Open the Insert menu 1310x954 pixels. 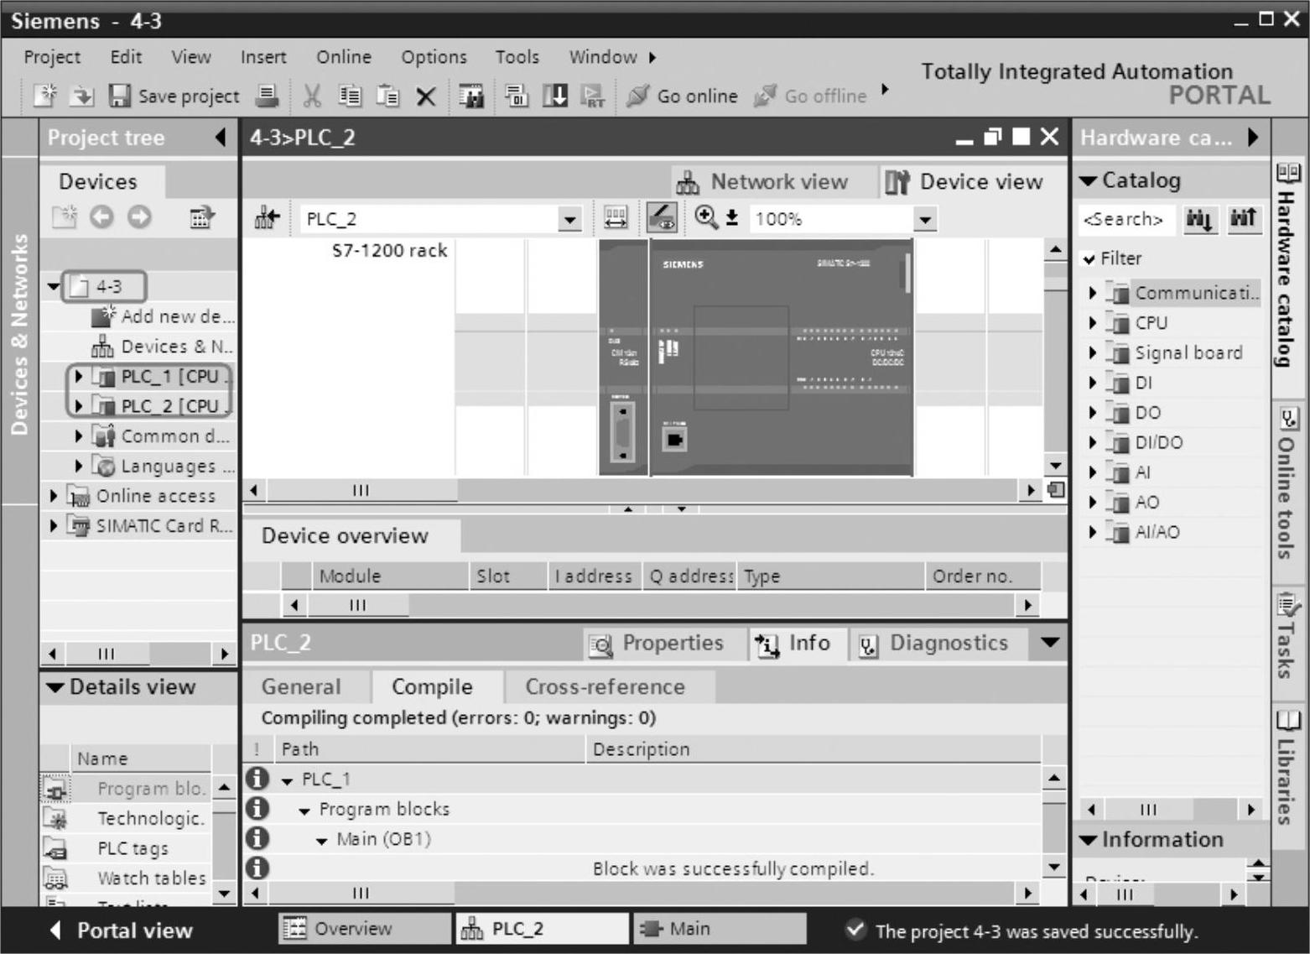pos(263,57)
